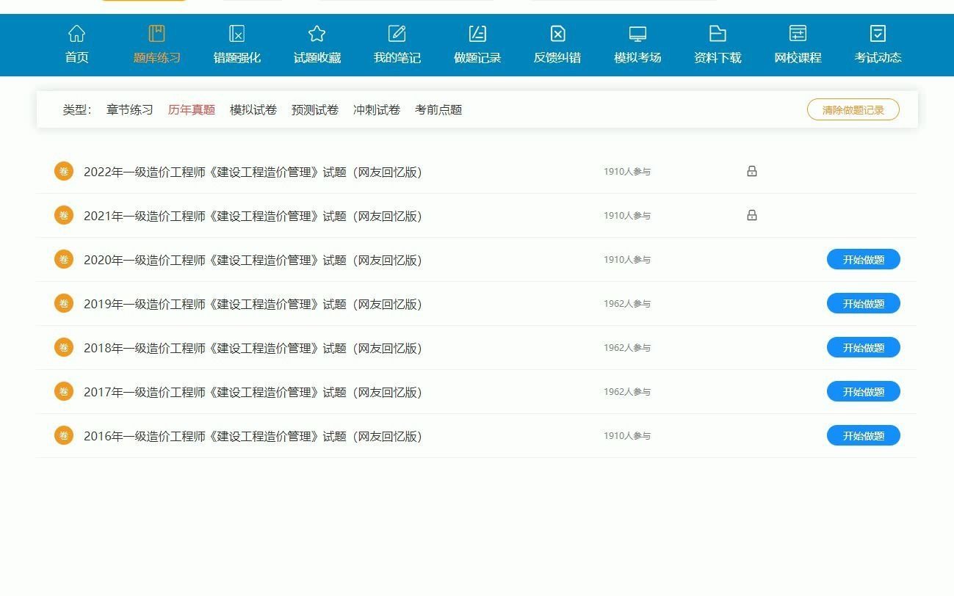Click the 反馈纠错 menu label
This screenshot has height=596, width=954.
557,57
